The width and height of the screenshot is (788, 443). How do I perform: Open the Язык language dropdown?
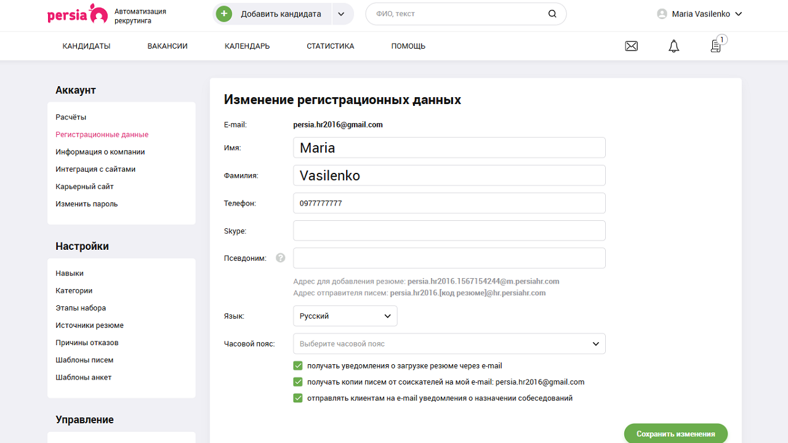[x=345, y=315]
